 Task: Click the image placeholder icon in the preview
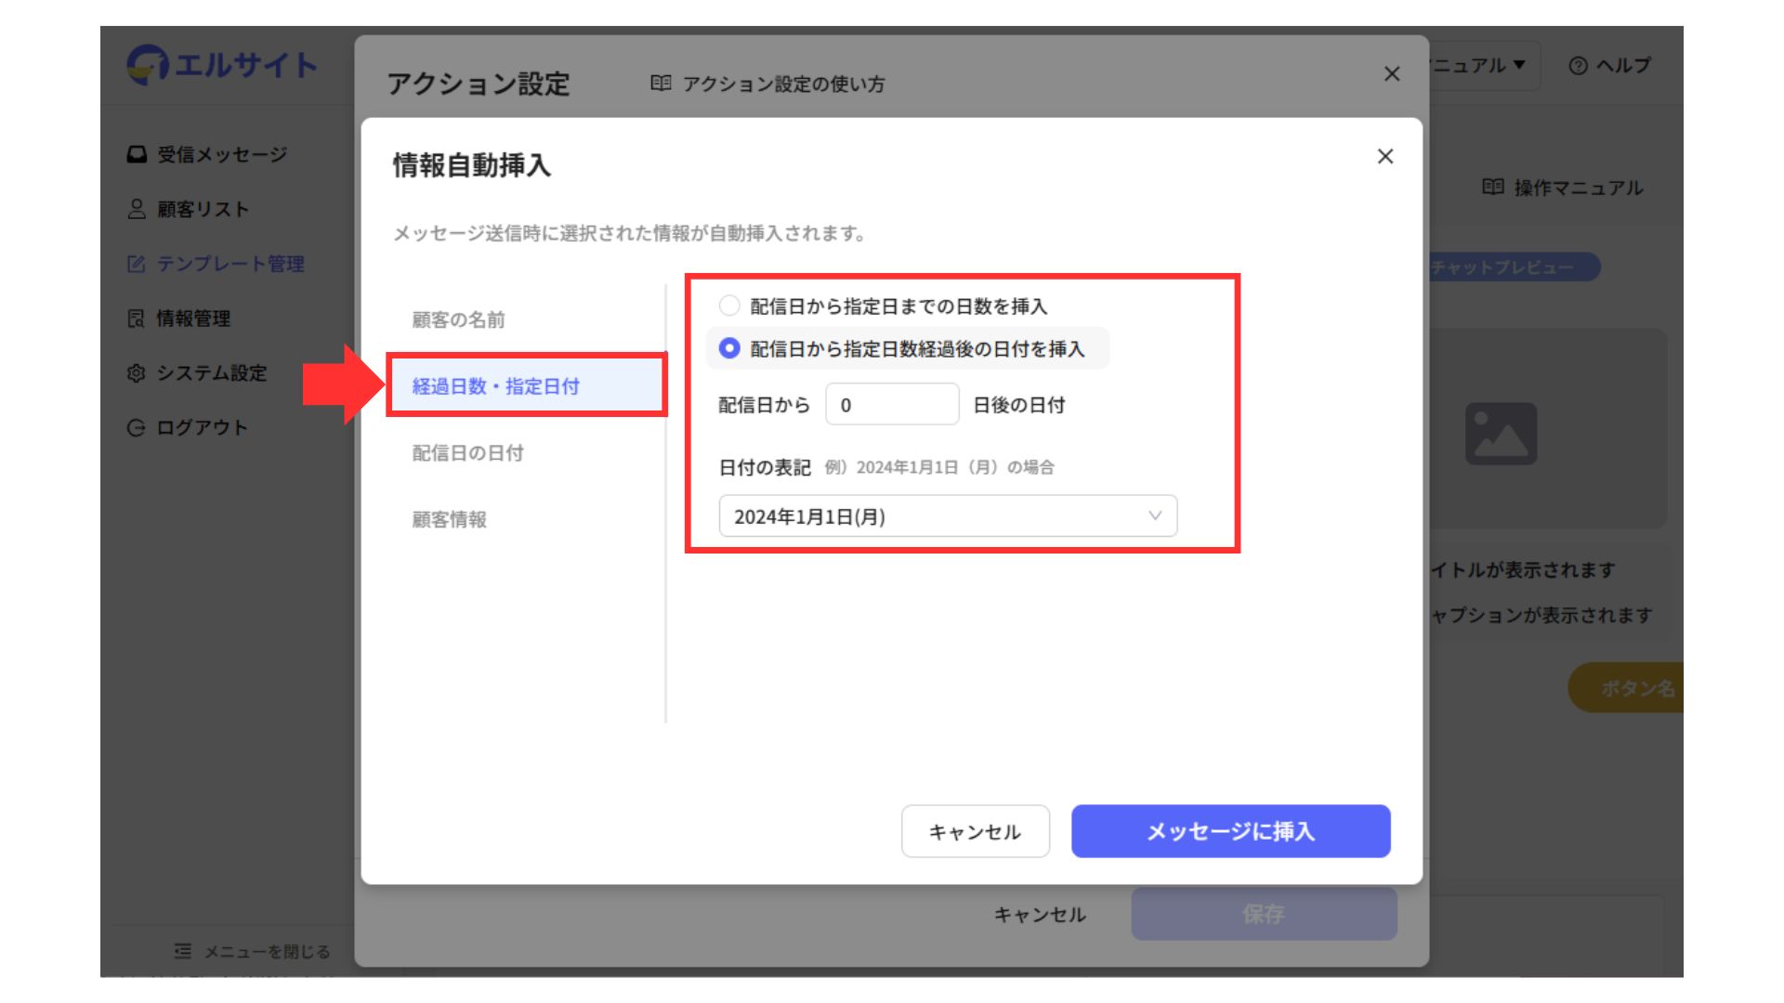click(x=1501, y=434)
